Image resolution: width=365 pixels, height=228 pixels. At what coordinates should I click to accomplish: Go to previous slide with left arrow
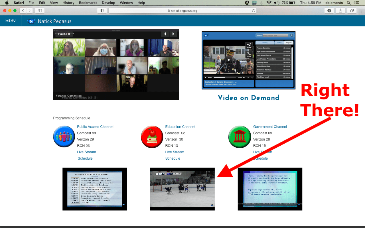[x=165, y=34]
